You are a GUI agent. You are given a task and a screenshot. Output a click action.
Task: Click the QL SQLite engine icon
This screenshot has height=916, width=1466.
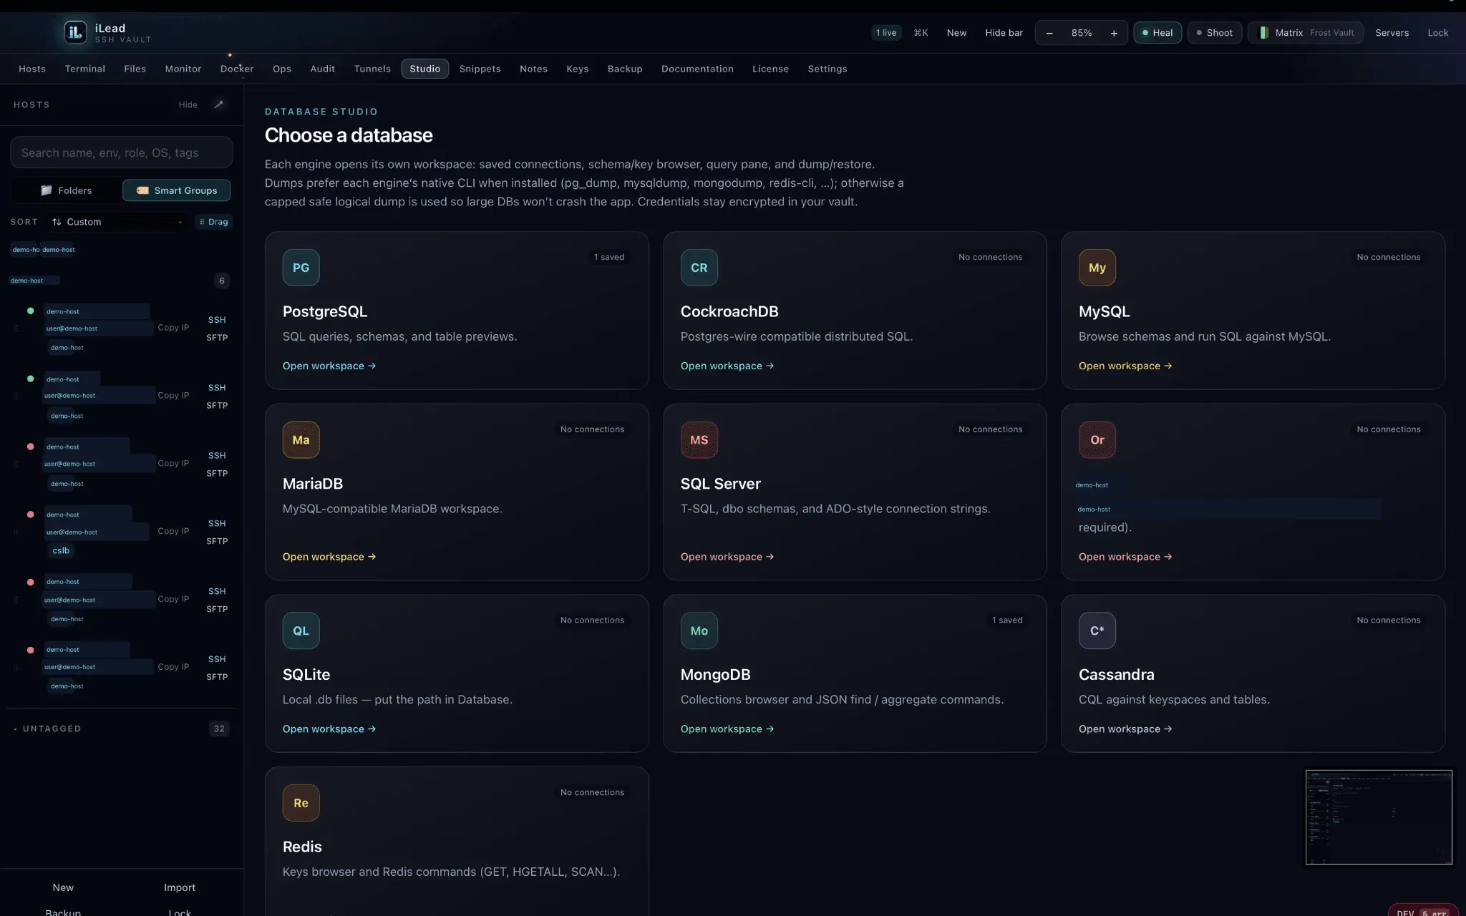point(301,630)
